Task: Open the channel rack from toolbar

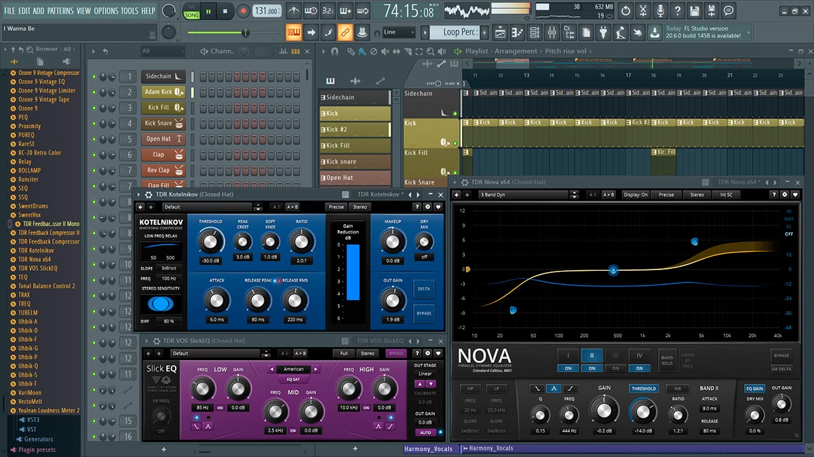Action: coord(535,32)
